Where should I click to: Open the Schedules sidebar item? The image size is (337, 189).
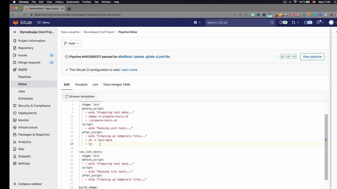(25, 99)
